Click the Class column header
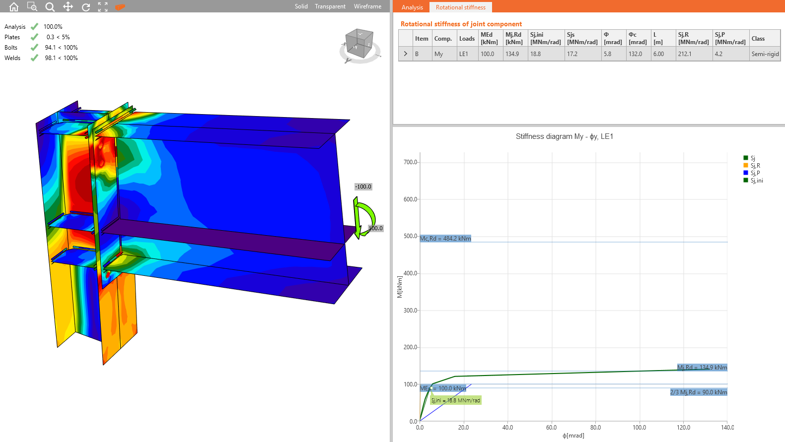 pyautogui.click(x=758, y=38)
